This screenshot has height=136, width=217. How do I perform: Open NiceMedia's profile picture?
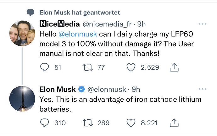click(x=22, y=34)
